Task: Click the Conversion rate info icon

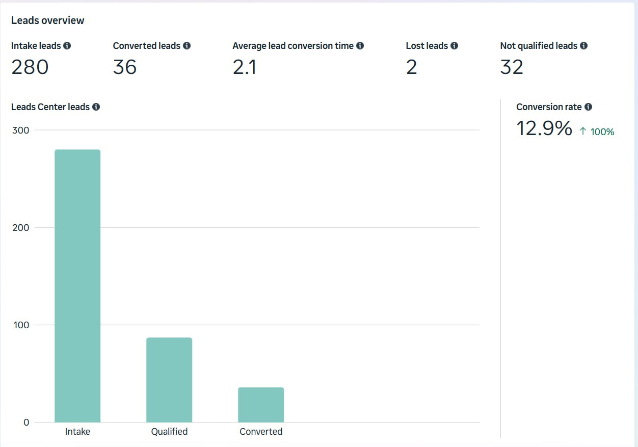Action: [589, 107]
